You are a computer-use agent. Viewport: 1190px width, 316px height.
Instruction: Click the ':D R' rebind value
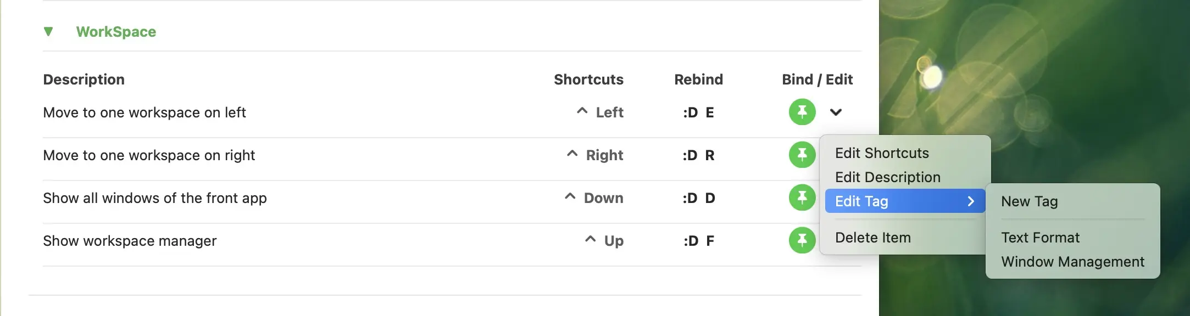tap(698, 155)
